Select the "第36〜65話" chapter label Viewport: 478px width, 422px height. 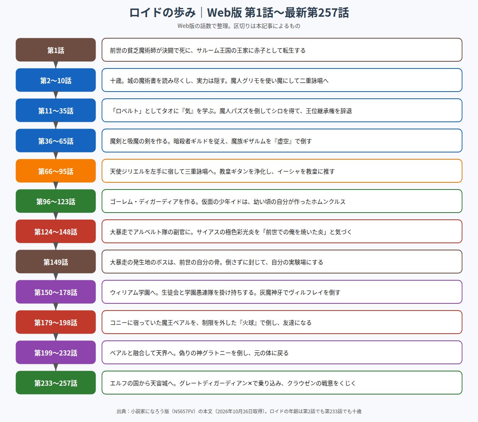click(x=56, y=141)
